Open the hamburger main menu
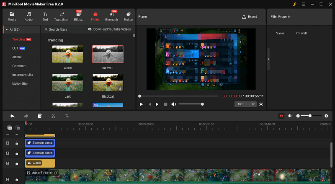The height and width of the screenshot is (184, 335). (303, 4)
